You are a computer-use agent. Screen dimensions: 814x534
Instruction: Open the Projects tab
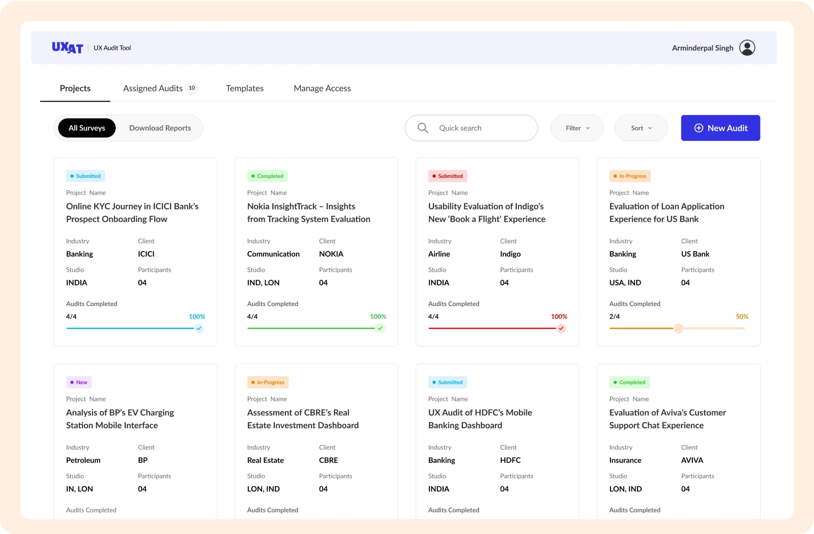click(x=75, y=88)
